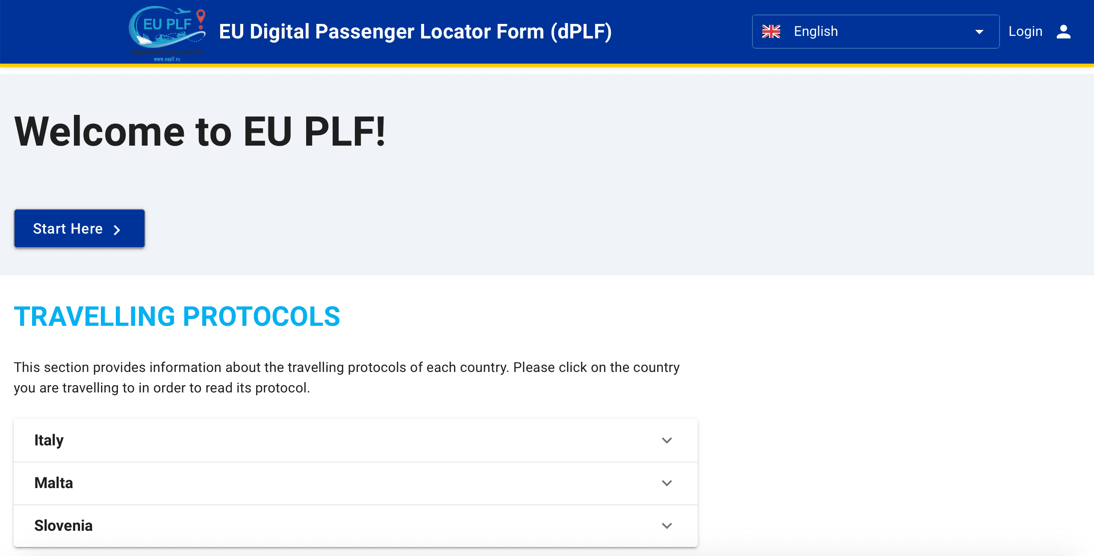Click the arrow inside Start Here button
The width and height of the screenshot is (1094, 556).
(117, 230)
